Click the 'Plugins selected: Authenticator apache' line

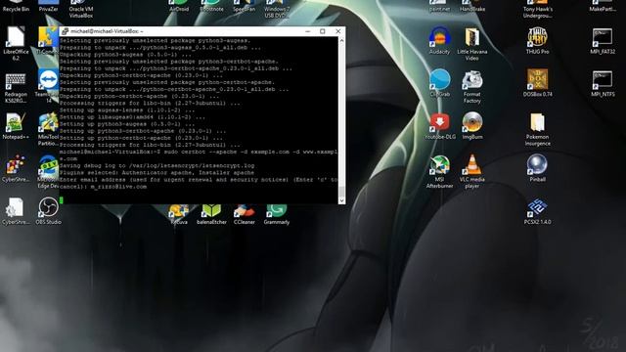[x=156, y=173]
